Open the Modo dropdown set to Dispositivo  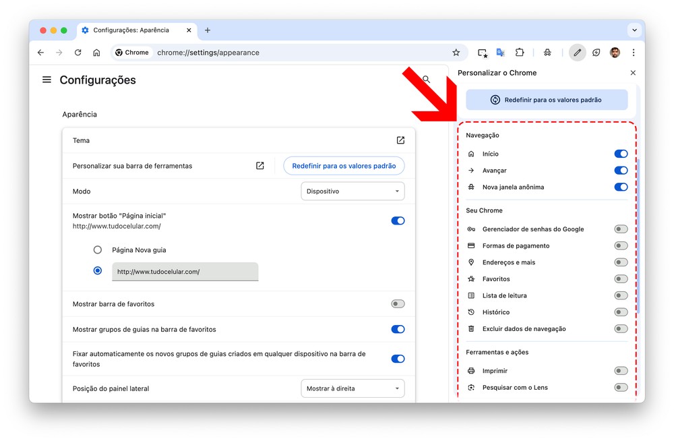click(353, 191)
